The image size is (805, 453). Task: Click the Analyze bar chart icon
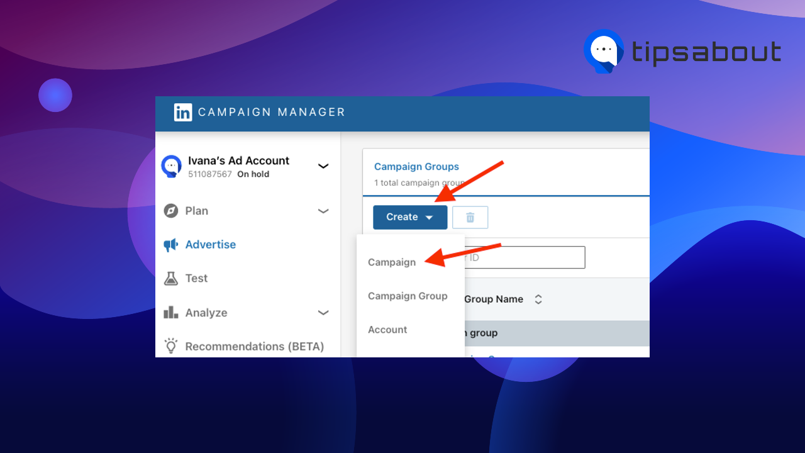coord(171,313)
